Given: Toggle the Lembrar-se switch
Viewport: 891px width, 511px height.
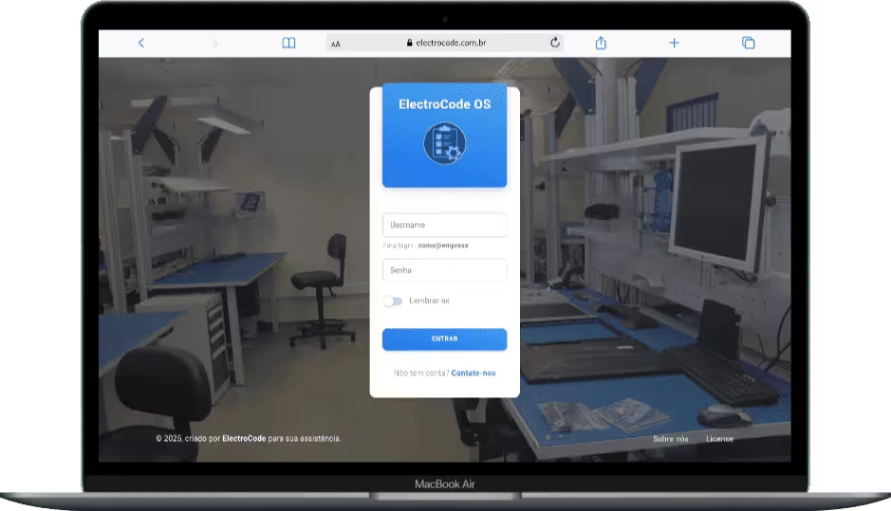Looking at the screenshot, I should tap(393, 301).
